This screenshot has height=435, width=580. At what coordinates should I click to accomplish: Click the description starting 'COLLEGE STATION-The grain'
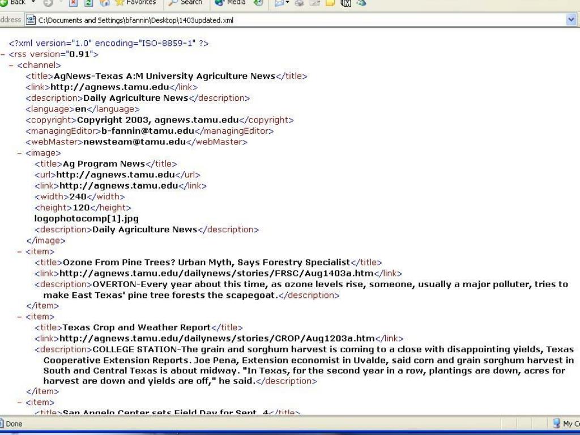point(304,365)
